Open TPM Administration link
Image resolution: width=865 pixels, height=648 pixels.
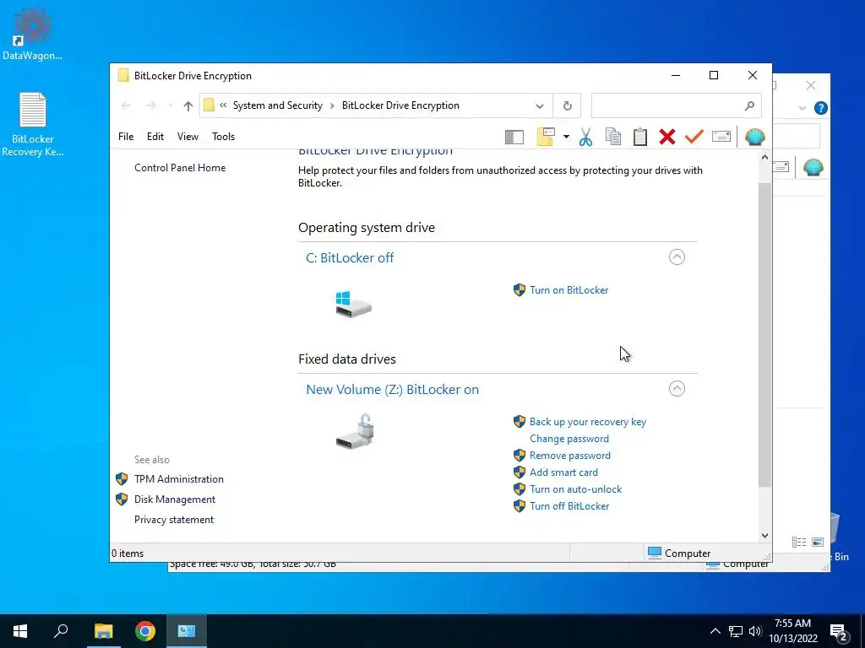click(179, 479)
